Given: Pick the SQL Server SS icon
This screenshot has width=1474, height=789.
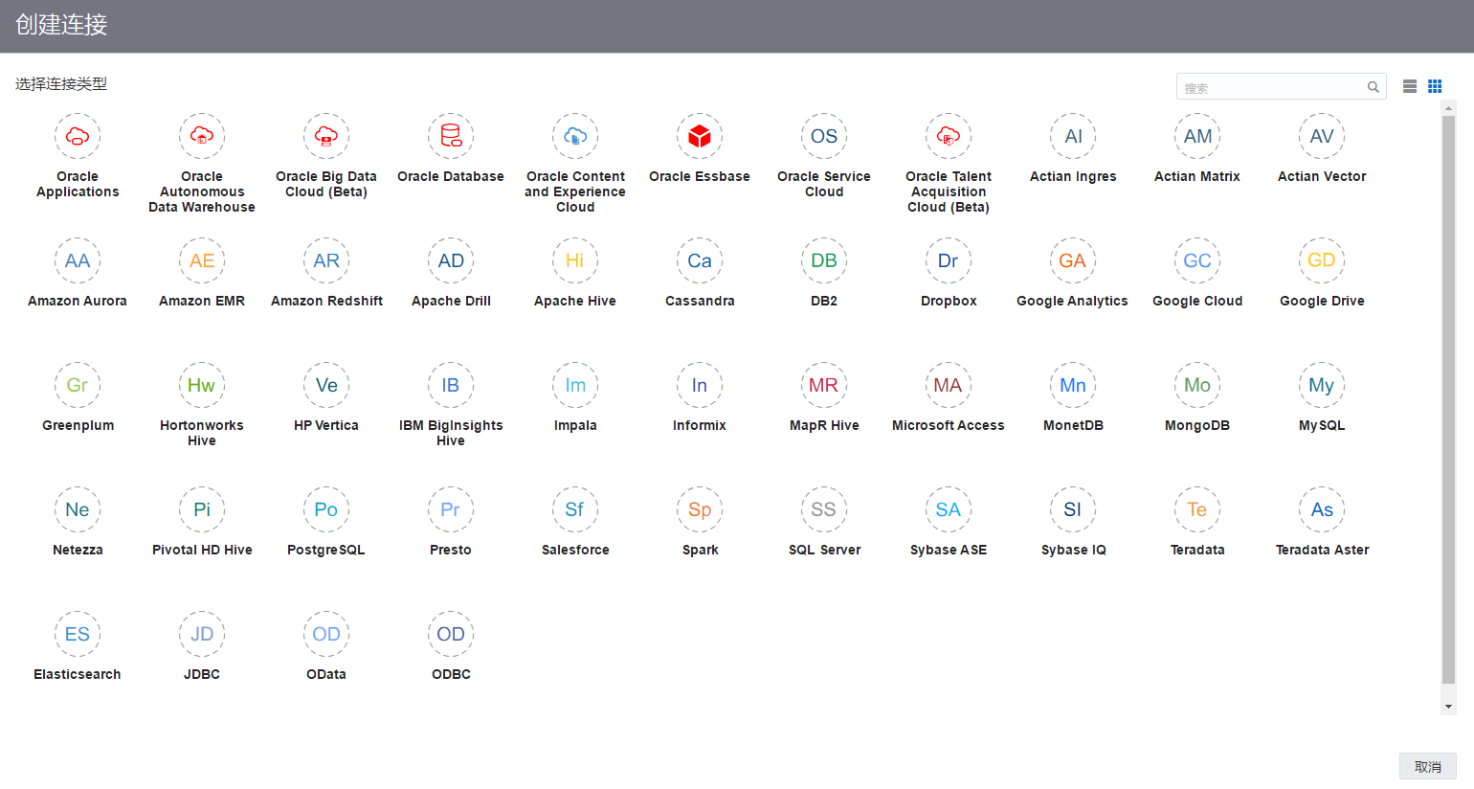Looking at the screenshot, I should tap(824, 509).
